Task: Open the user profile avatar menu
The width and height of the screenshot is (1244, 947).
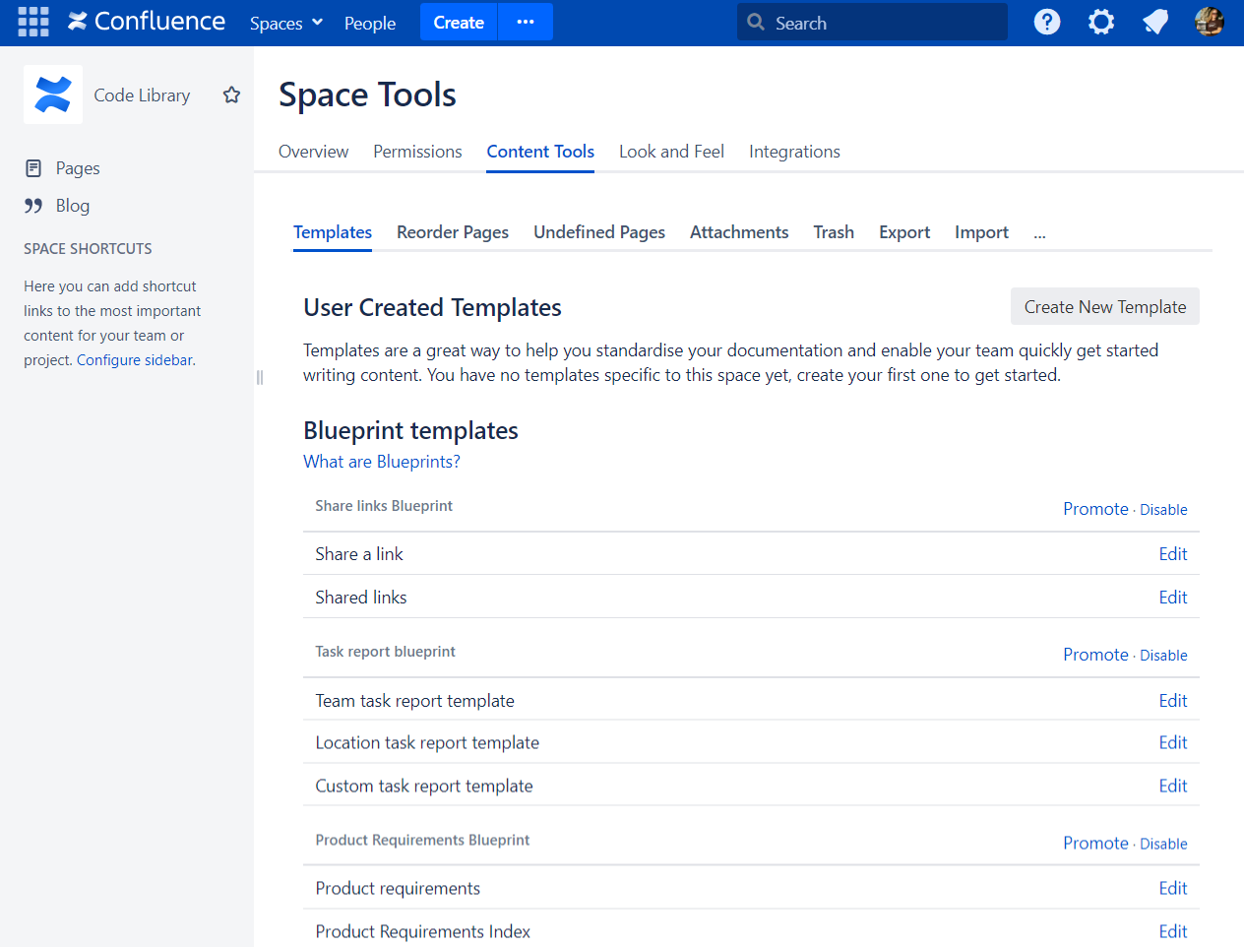Action: pos(1209,22)
